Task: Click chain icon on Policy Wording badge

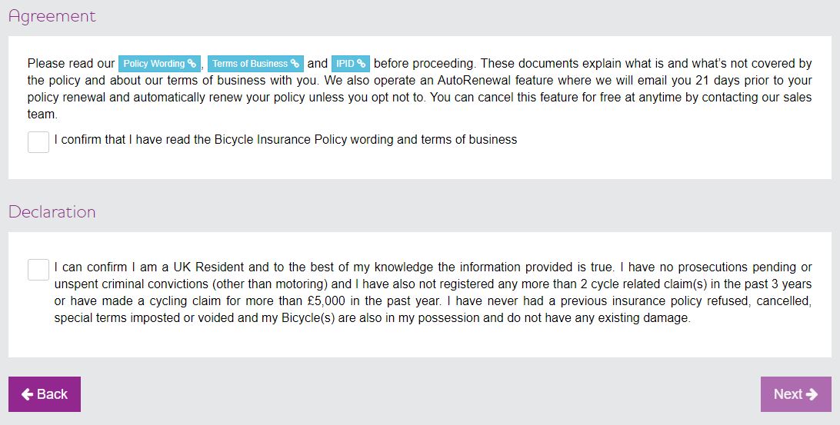Action: [192, 64]
